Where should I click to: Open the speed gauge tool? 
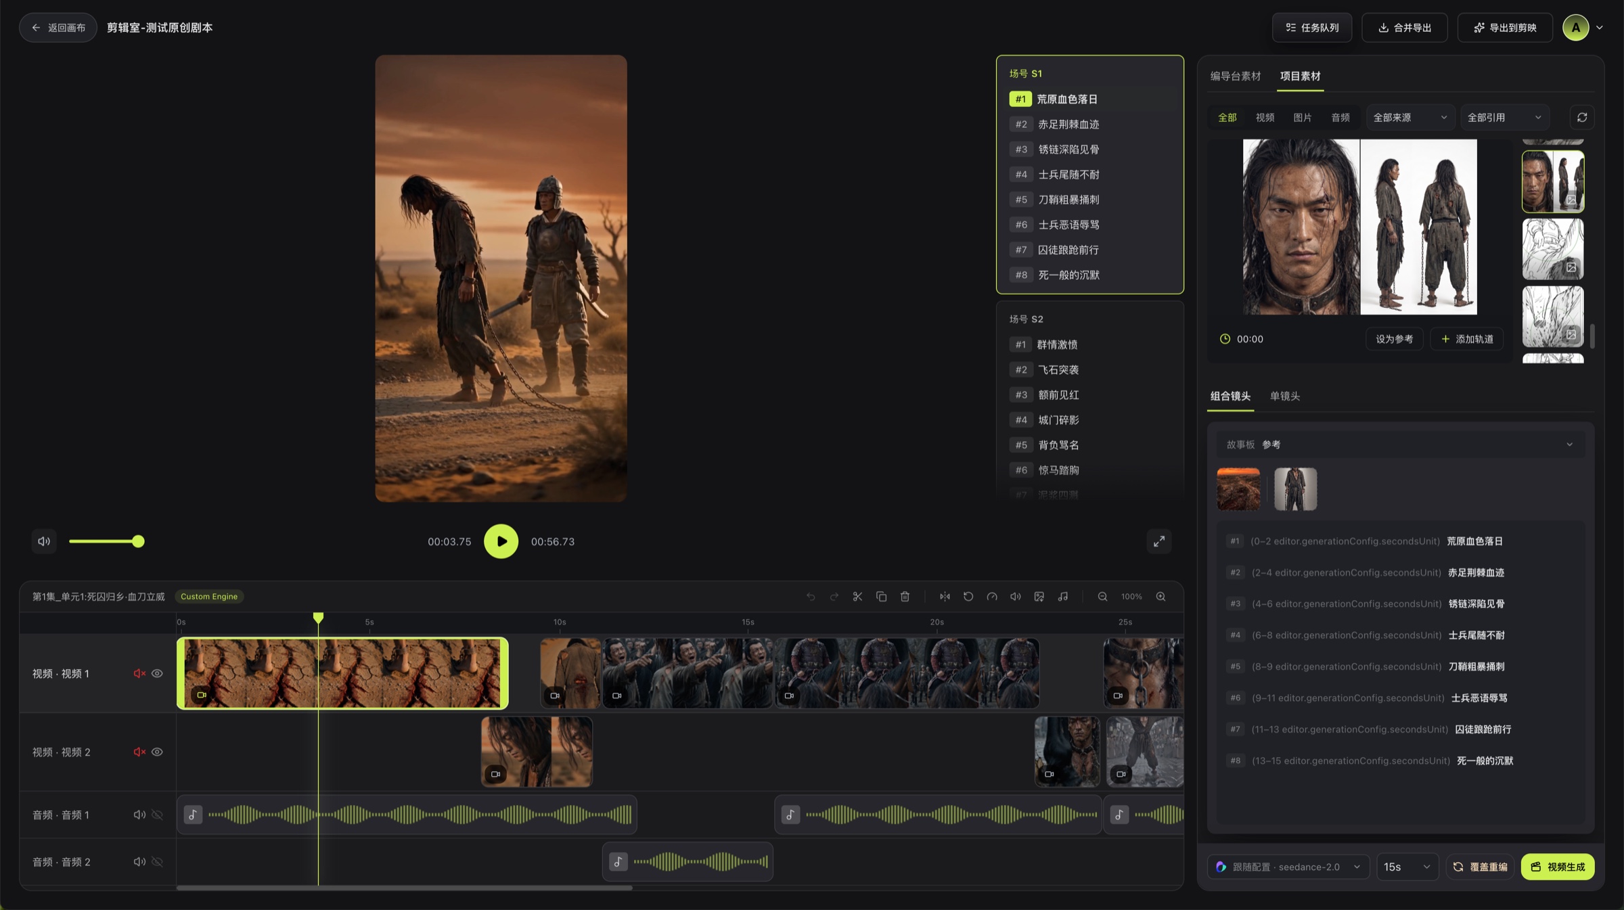click(x=992, y=597)
